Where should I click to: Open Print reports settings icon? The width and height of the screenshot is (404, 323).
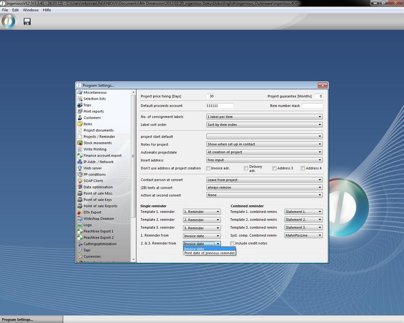(x=80, y=111)
